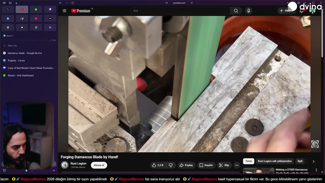Open the white circle pinned tab
This screenshot has width=325, height=183.
point(22,27)
